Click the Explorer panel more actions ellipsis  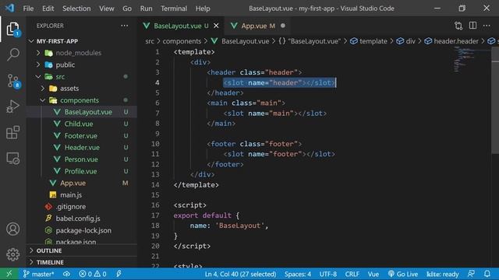click(x=125, y=26)
